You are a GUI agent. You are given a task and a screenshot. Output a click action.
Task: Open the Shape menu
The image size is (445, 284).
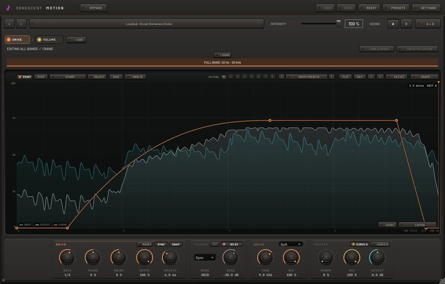tap(424, 77)
